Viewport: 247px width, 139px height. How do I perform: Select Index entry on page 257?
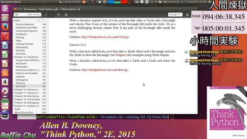(x=30, y=109)
